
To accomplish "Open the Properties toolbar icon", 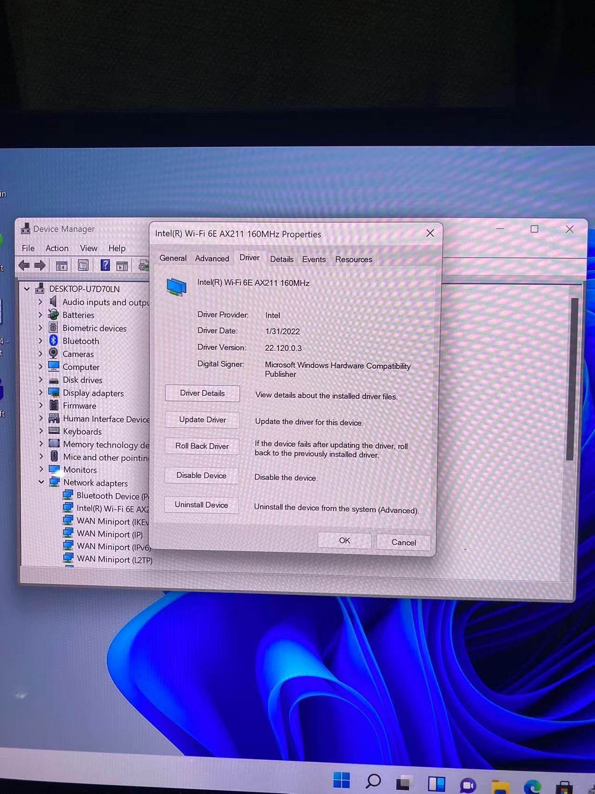I will 83,266.
